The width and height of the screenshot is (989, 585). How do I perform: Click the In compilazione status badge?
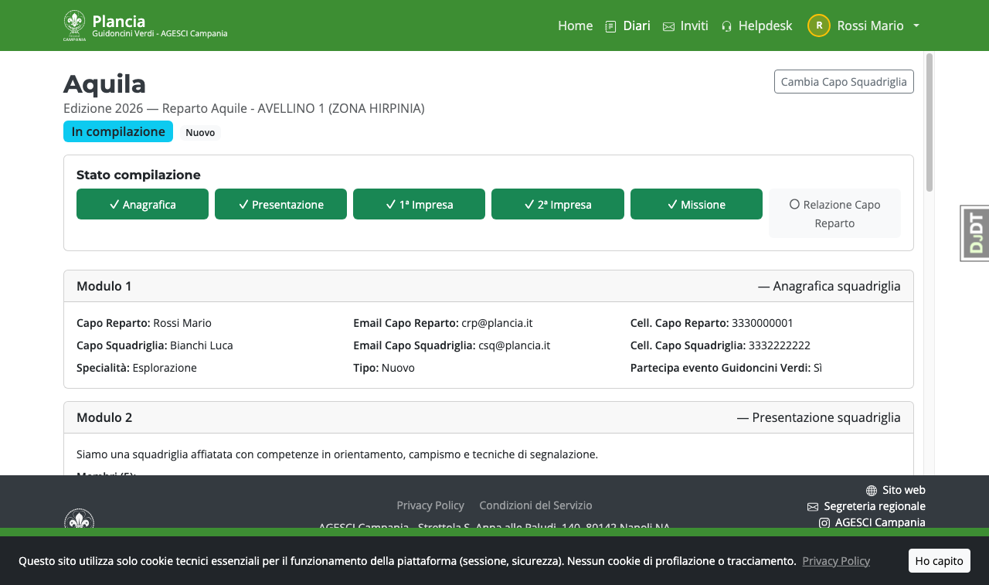tap(118, 131)
